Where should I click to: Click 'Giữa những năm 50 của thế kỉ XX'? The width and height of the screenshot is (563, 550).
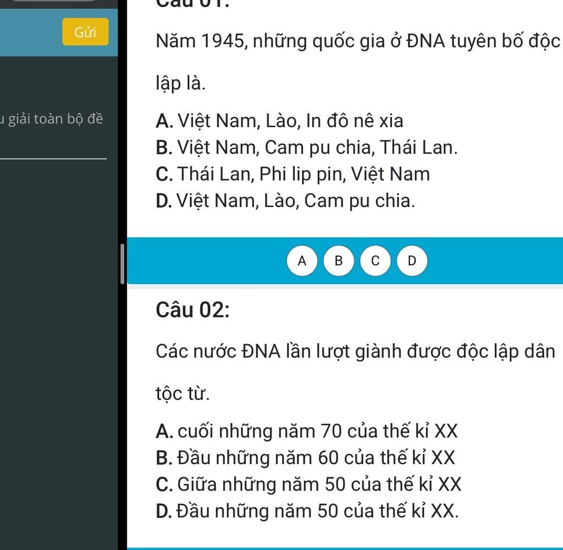point(308,484)
